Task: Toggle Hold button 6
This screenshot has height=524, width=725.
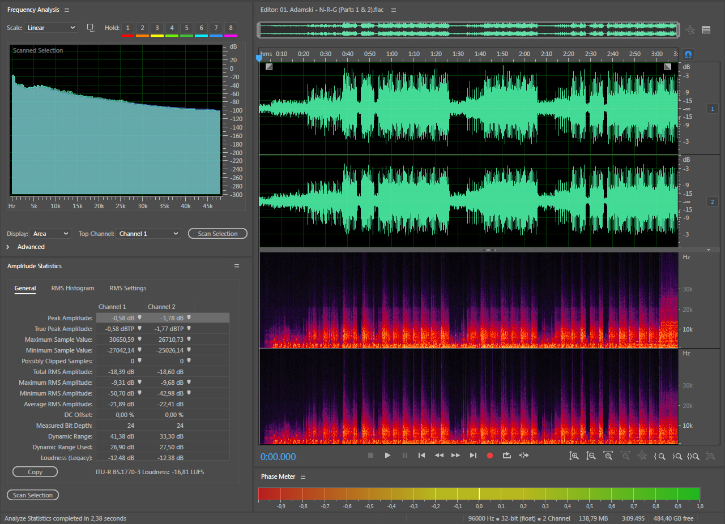Action: click(201, 28)
